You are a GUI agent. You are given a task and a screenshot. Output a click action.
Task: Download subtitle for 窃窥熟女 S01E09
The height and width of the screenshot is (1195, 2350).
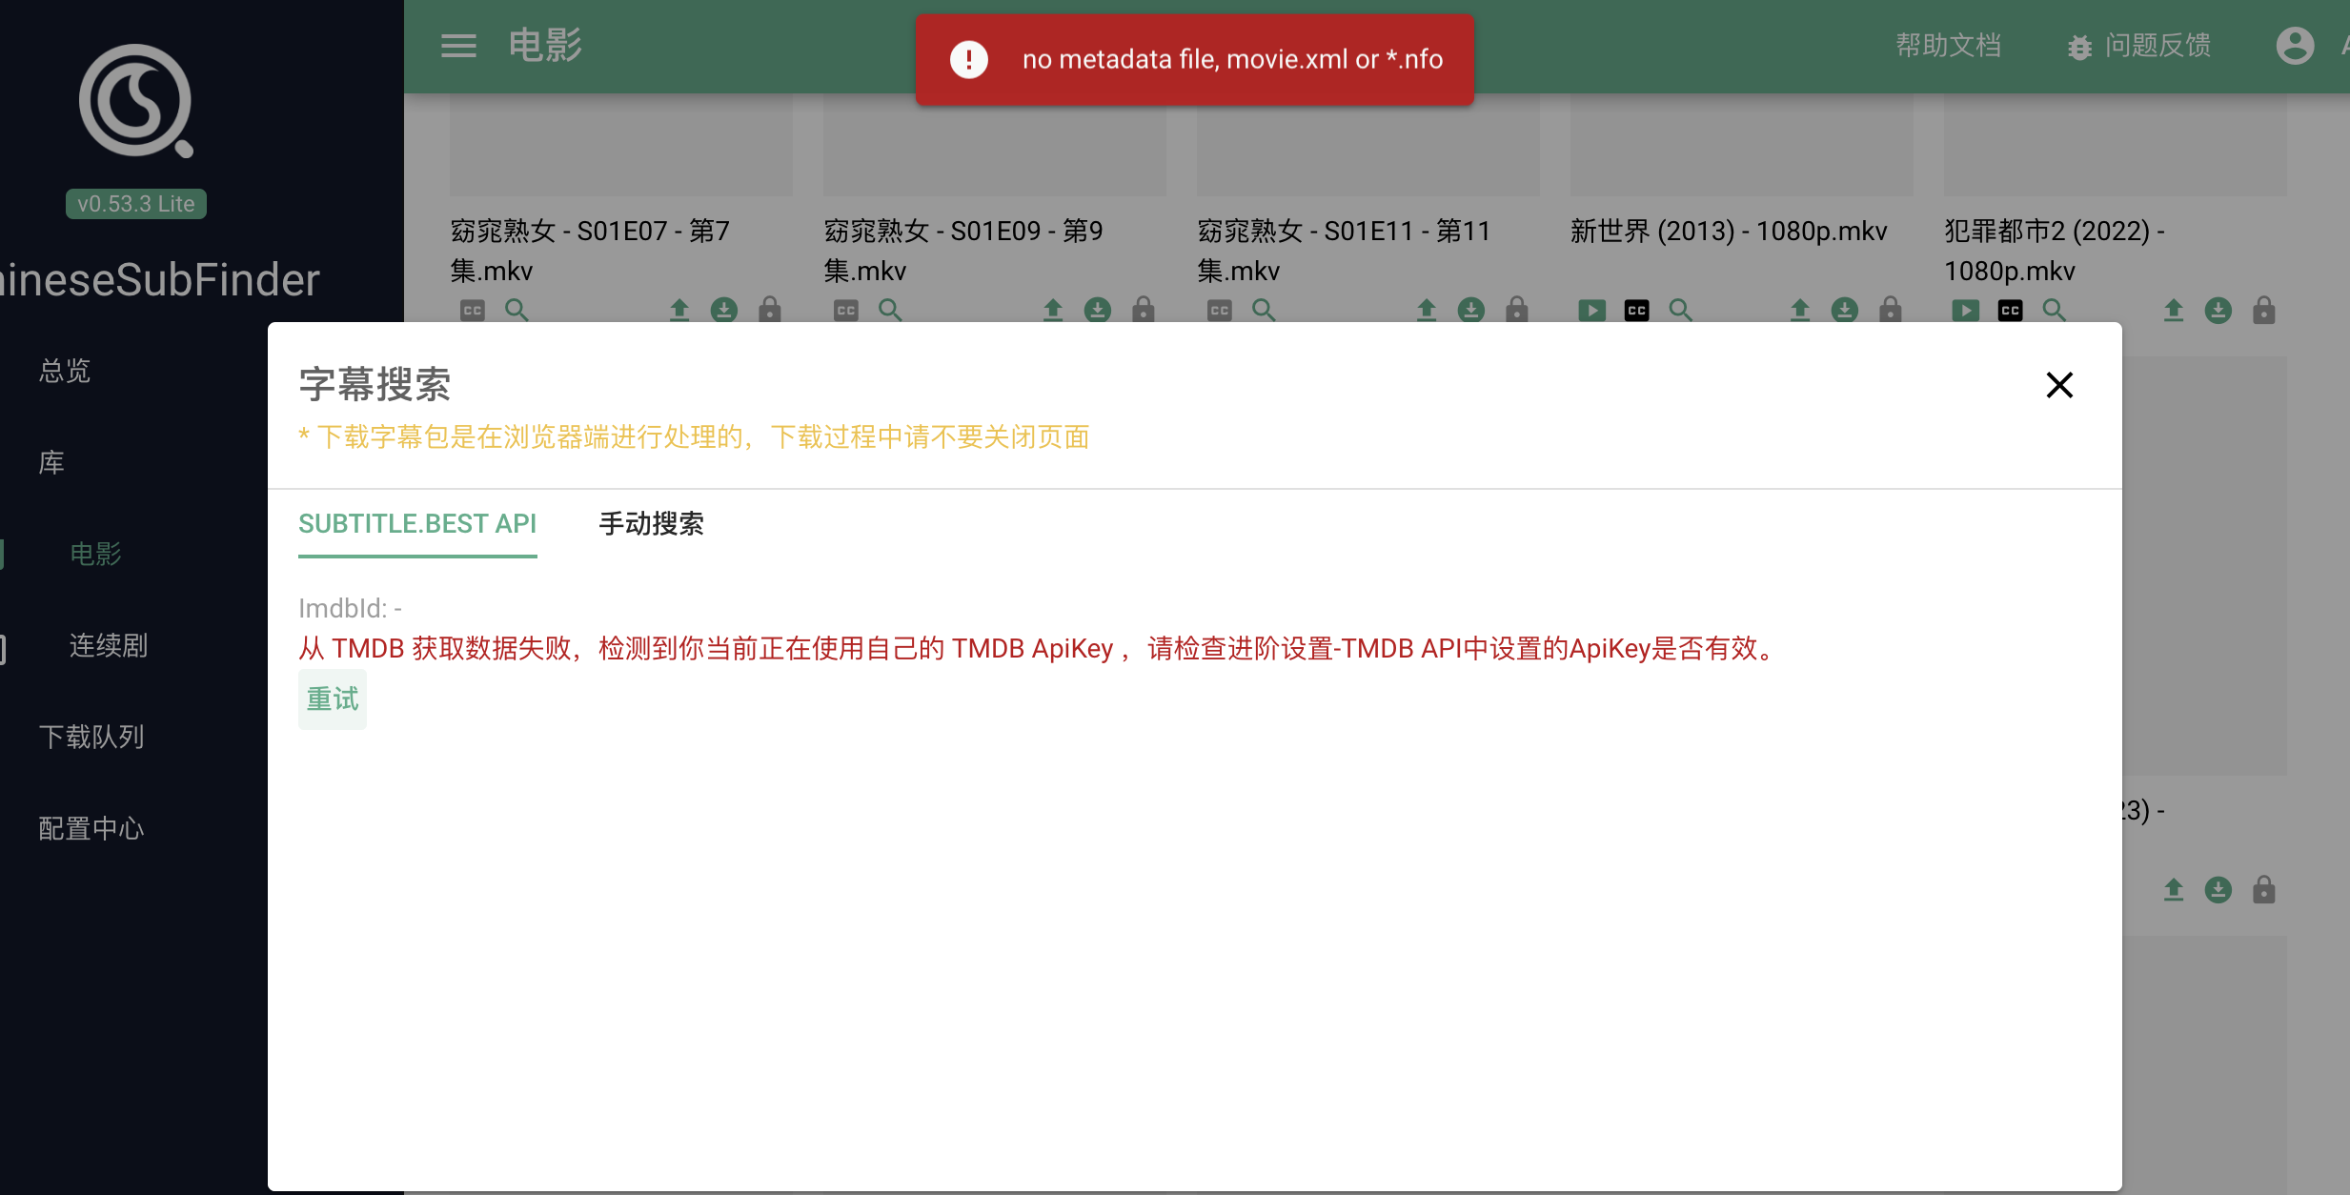click(x=1096, y=310)
